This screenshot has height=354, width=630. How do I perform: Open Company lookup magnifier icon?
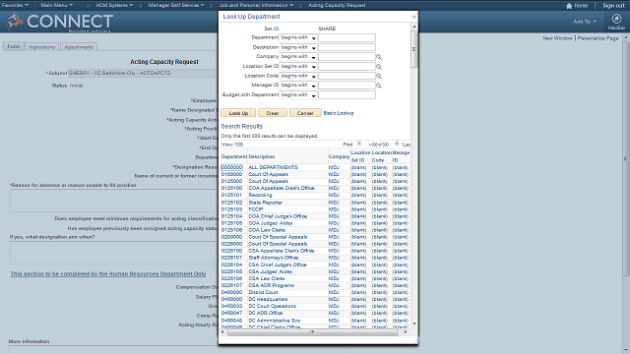tap(378, 57)
